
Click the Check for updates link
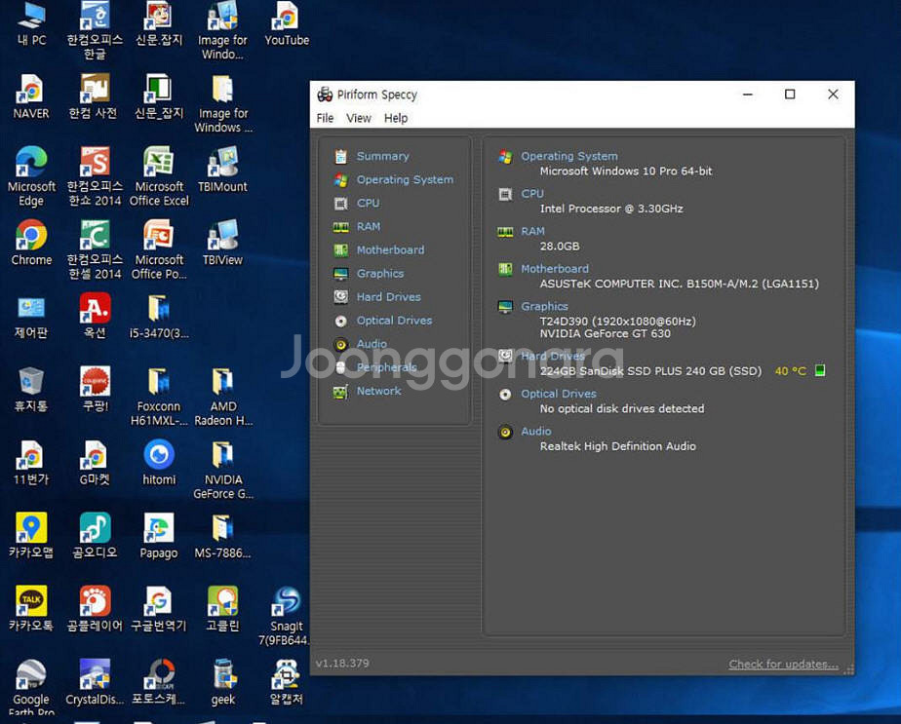pos(783,665)
